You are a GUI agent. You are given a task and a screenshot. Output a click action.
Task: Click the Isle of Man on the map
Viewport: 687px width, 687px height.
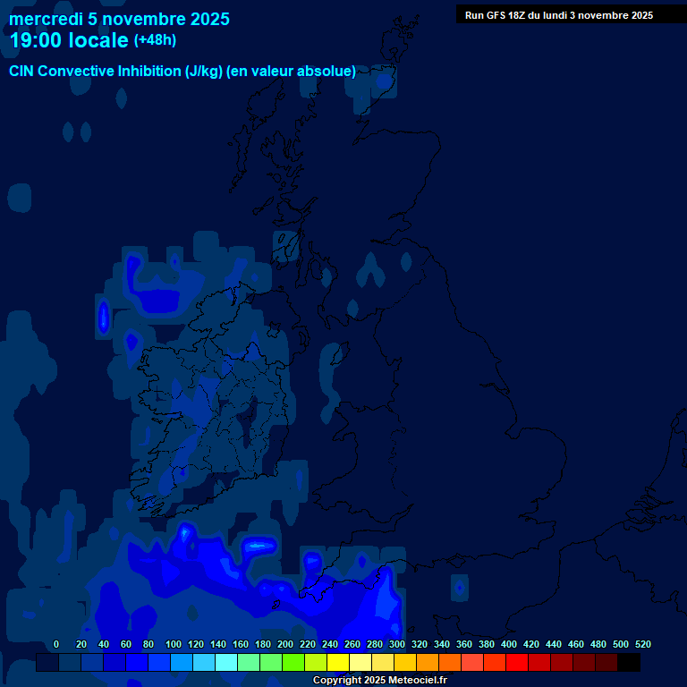point(338,354)
